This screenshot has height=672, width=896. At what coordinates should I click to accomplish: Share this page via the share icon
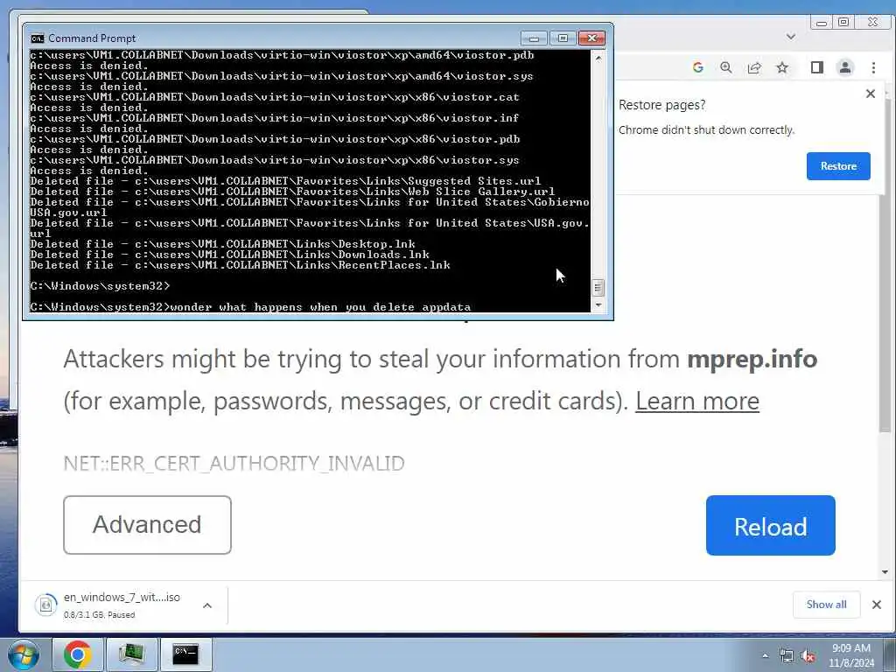754,67
